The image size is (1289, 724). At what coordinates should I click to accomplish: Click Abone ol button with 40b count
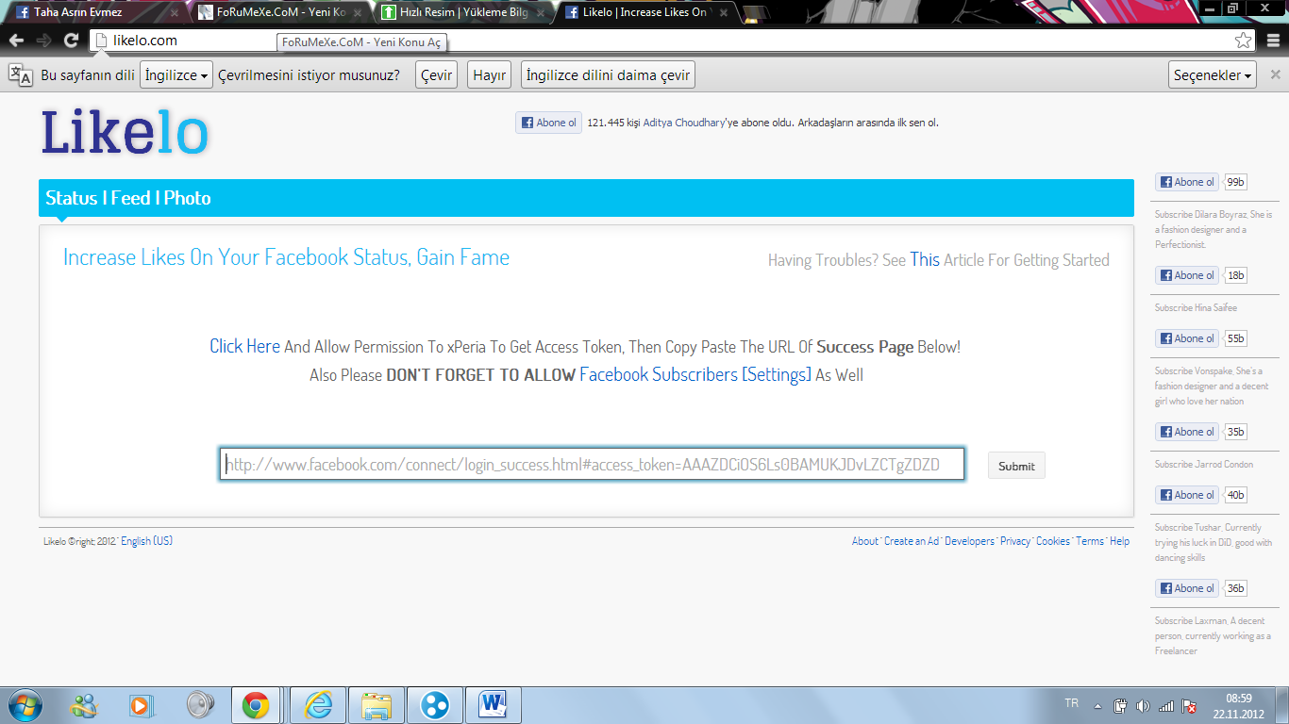1187,495
